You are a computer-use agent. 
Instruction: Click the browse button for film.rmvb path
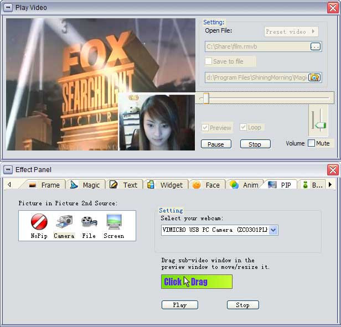click(x=316, y=46)
